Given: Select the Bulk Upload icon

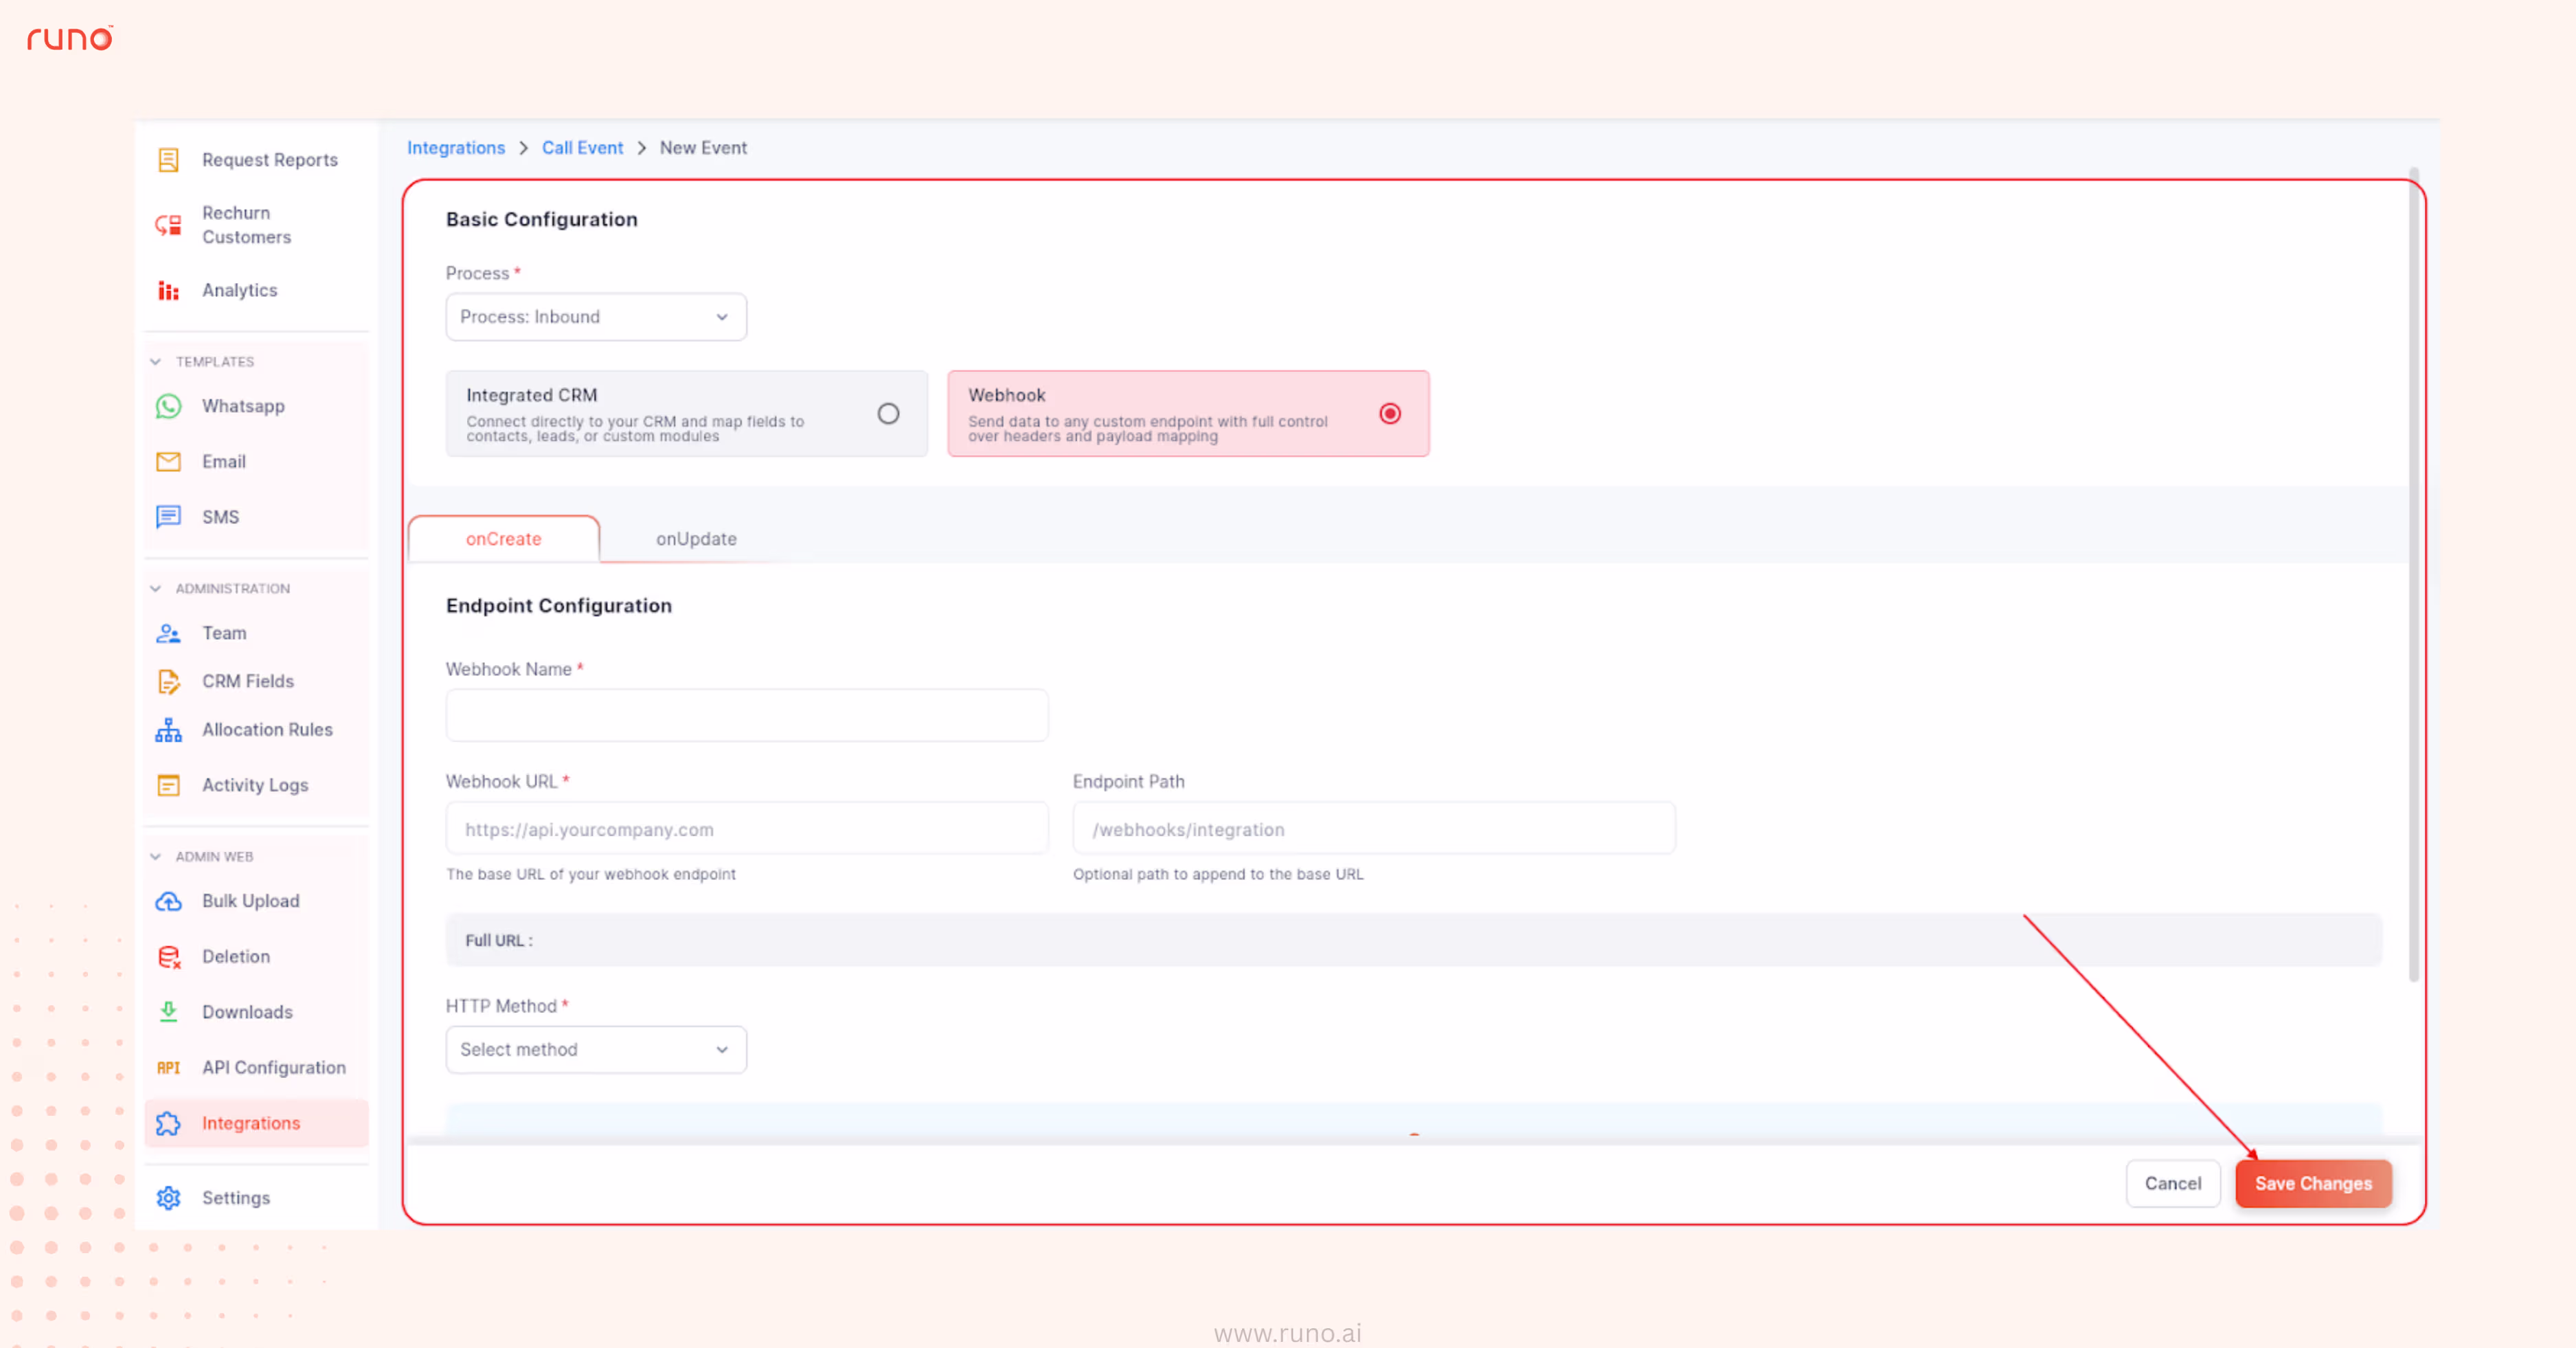Looking at the screenshot, I should tap(169, 901).
